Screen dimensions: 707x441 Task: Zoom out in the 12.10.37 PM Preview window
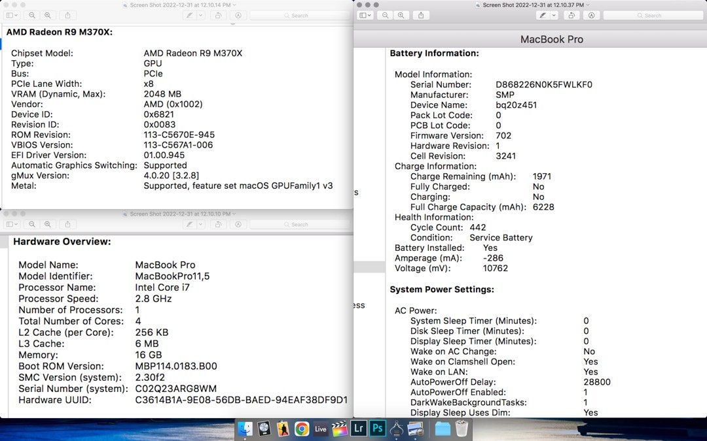click(386, 15)
